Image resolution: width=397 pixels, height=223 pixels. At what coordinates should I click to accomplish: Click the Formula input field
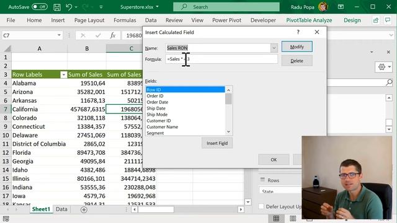point(221,59)
